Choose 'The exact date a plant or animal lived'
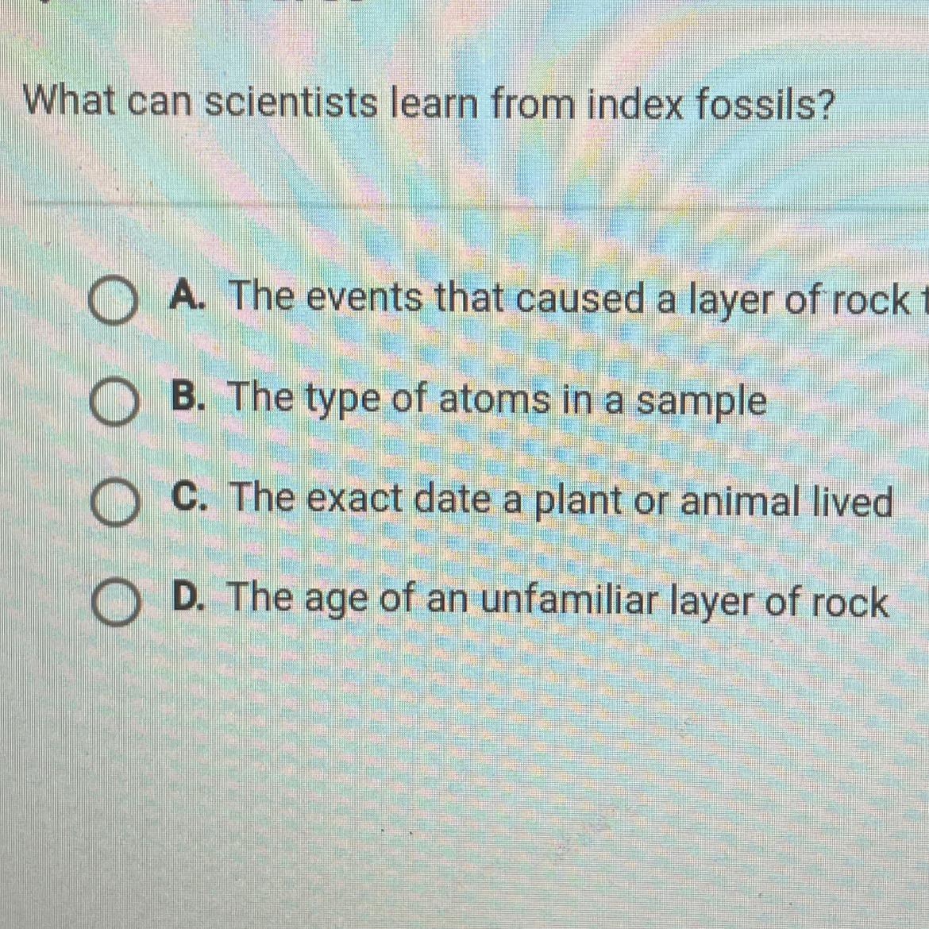Viewport: 929px width, 929px height. (562, 500)
